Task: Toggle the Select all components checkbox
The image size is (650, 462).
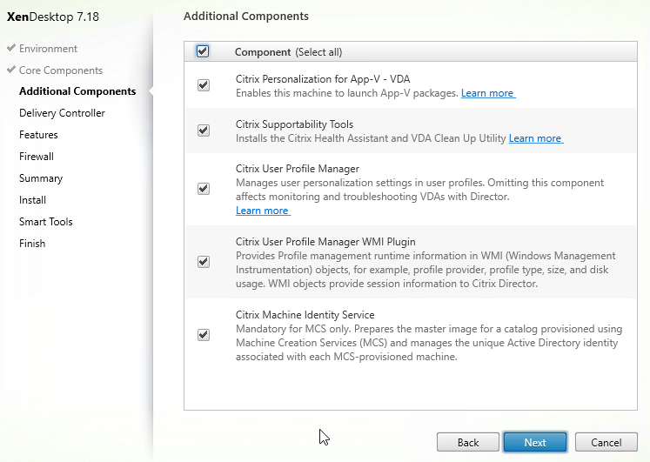Action: click(203, 51)
